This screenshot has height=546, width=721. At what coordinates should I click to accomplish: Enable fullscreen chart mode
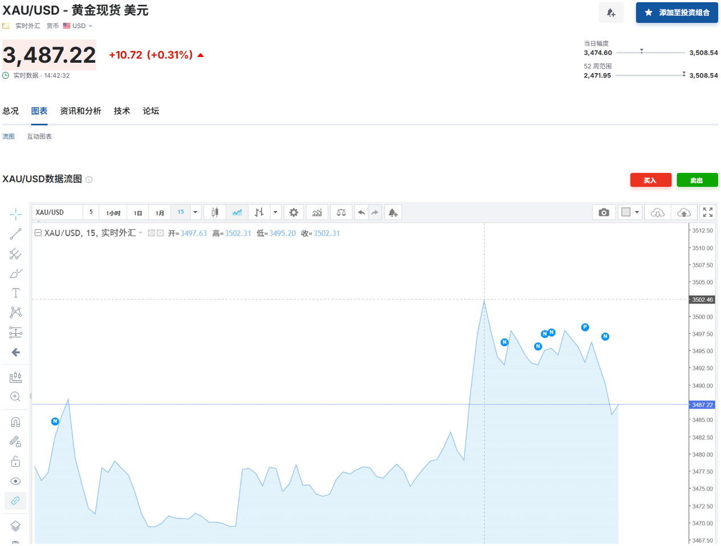tap(708, 212)
